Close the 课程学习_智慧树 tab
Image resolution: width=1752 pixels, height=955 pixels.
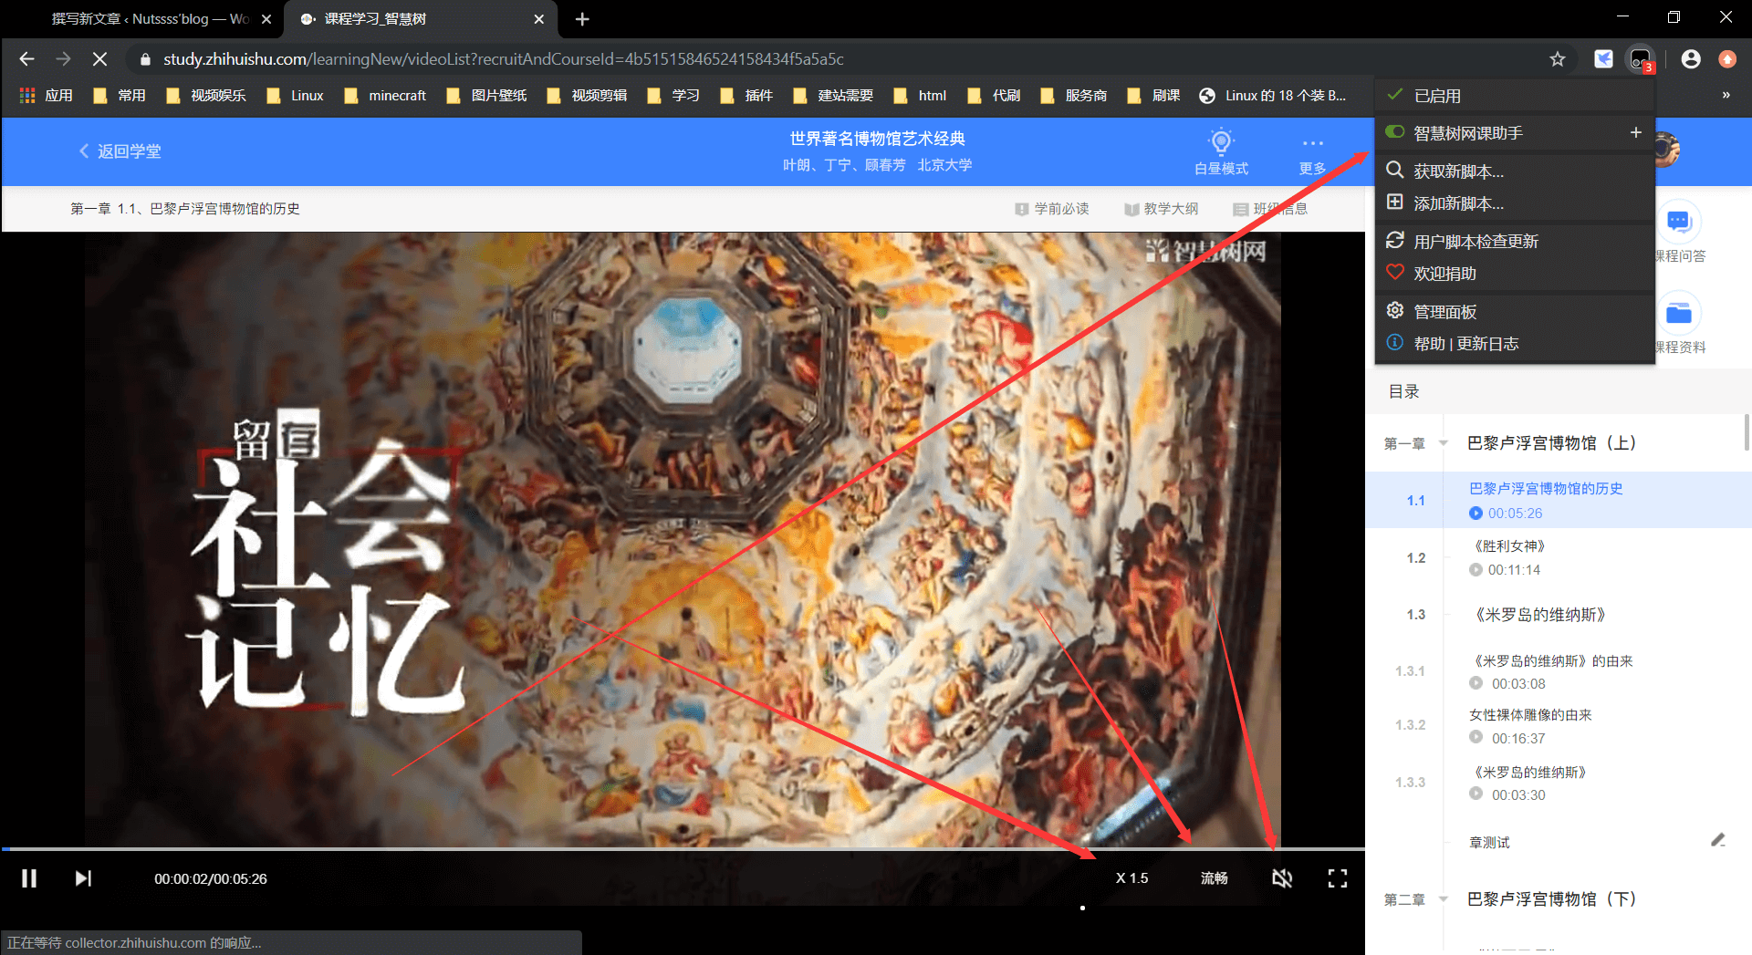point(539,19)
